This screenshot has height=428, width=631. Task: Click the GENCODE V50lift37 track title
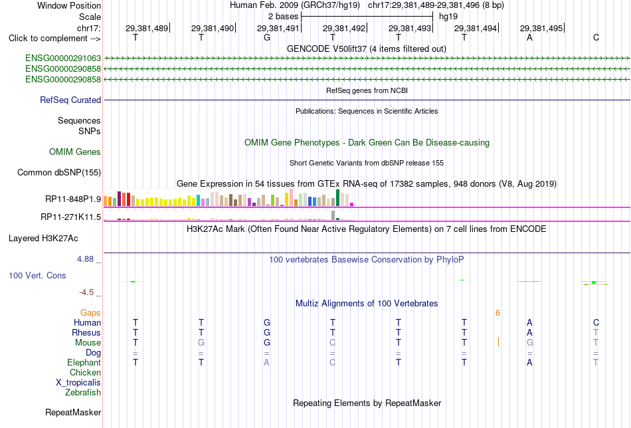367,49
